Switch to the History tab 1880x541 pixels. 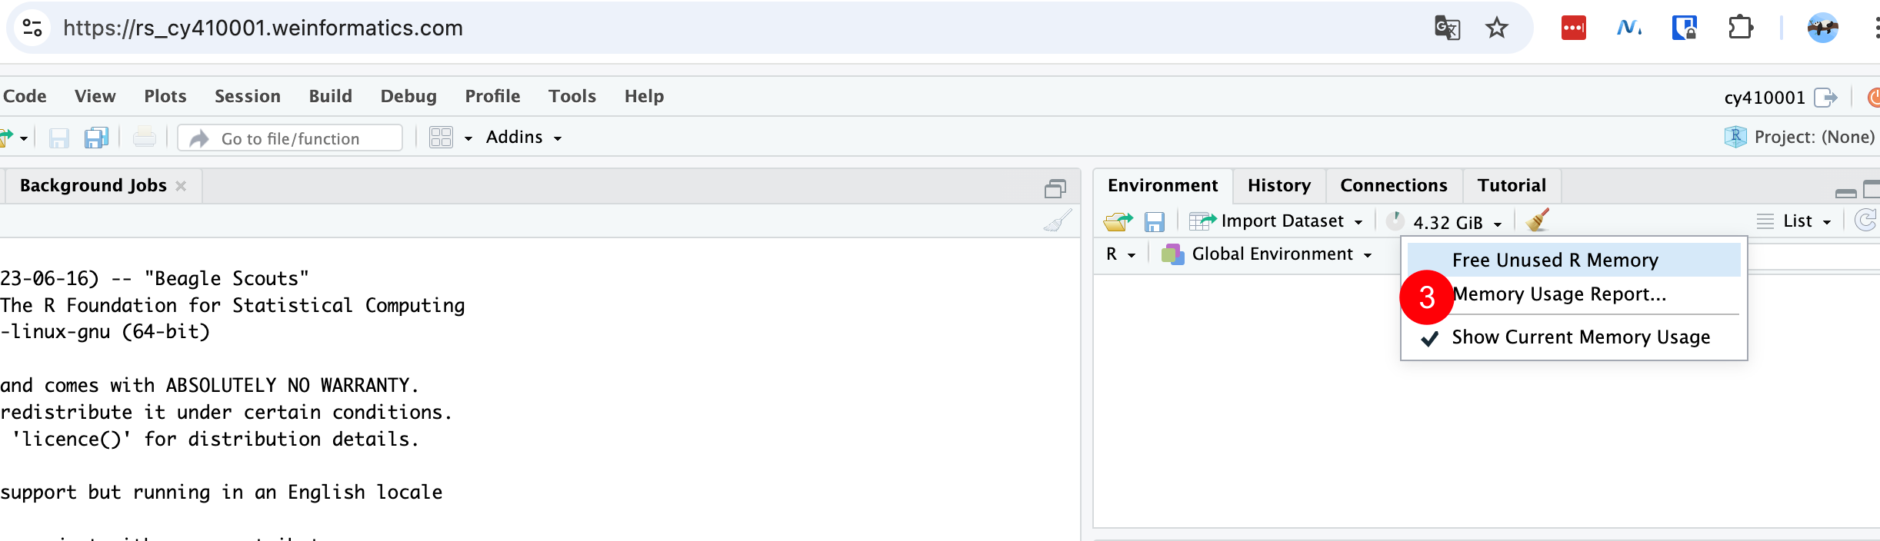1278,186
